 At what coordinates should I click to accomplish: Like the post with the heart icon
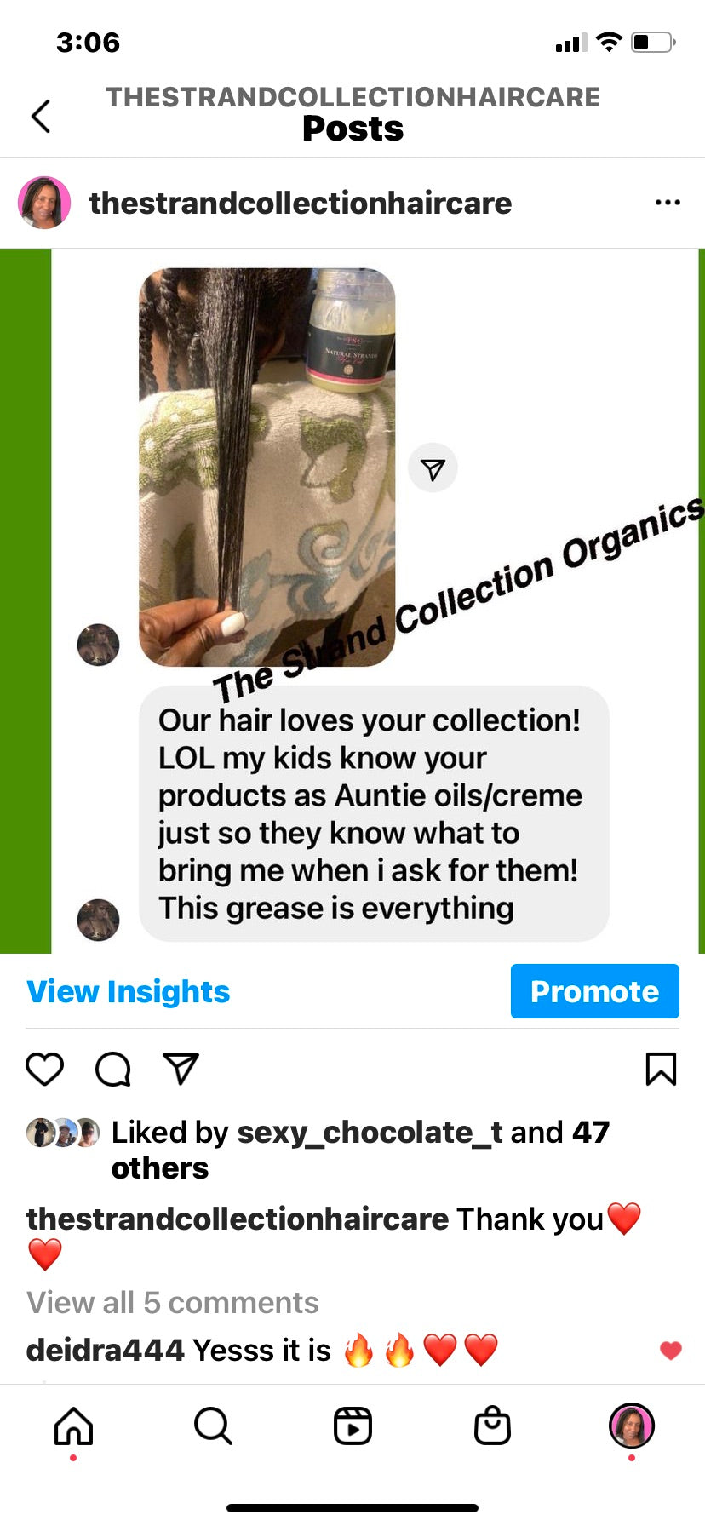pos(45,1069)
